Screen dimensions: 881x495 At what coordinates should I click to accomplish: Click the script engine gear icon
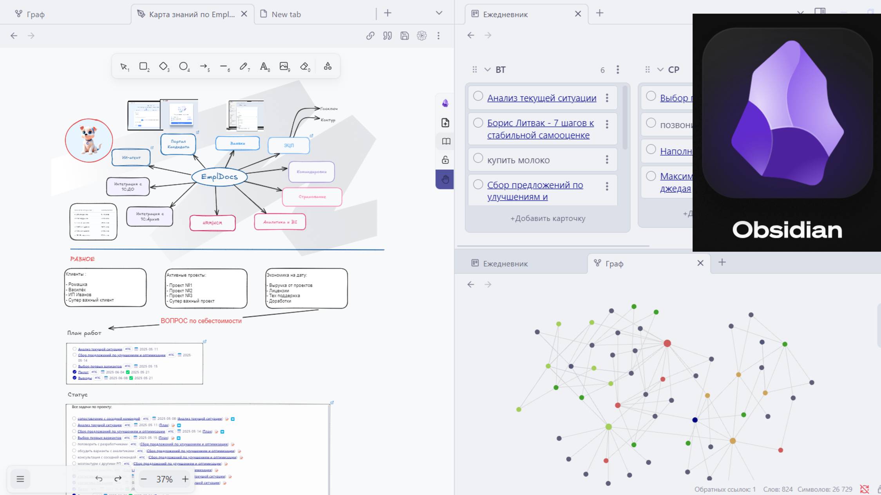(422, 36)
